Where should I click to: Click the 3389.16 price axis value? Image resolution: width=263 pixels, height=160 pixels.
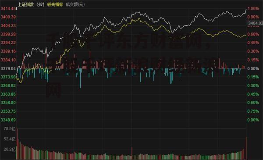click(8, 51)
